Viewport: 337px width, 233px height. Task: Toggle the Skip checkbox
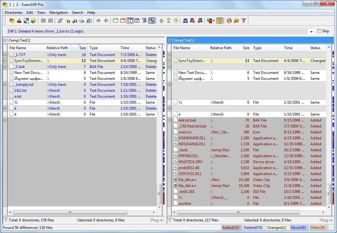(x=319, y=31)
